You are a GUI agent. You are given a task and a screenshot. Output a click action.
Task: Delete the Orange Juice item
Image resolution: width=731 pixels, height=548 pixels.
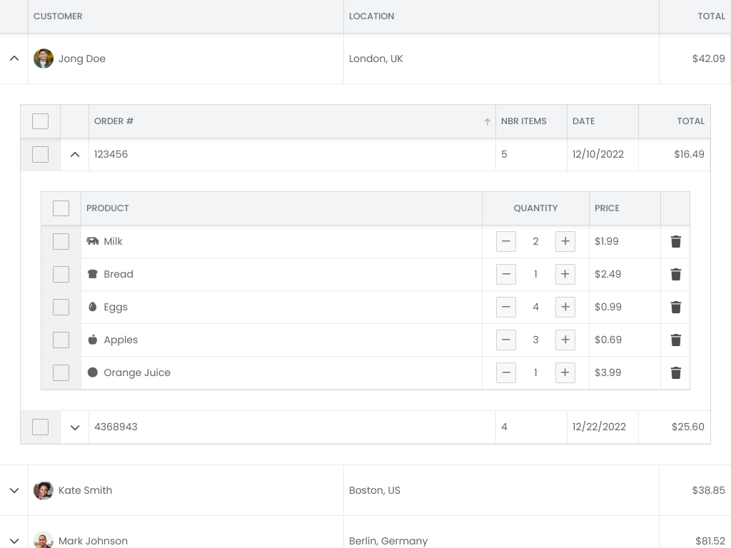point(675,372)
